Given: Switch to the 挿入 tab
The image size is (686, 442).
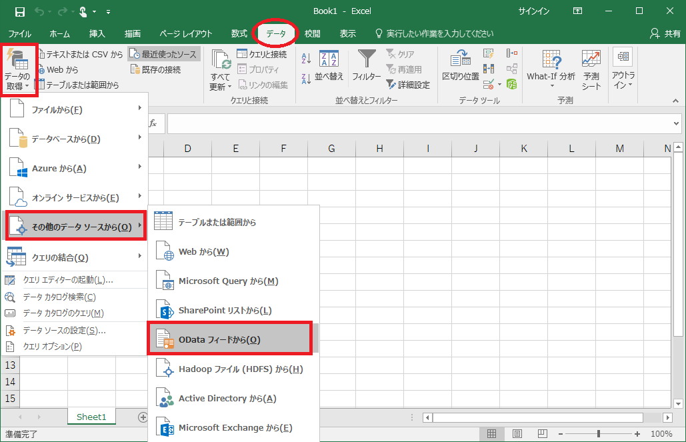Looking at the screenshot, I should pos(97,34).
